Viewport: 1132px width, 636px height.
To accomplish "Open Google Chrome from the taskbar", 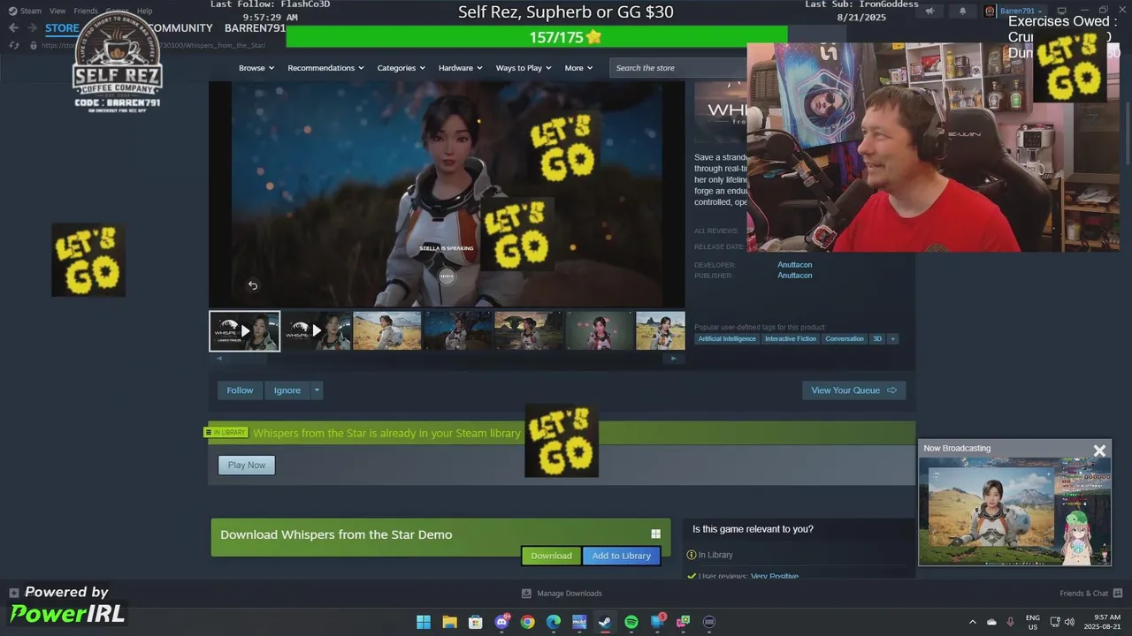I will click(528, 622).
